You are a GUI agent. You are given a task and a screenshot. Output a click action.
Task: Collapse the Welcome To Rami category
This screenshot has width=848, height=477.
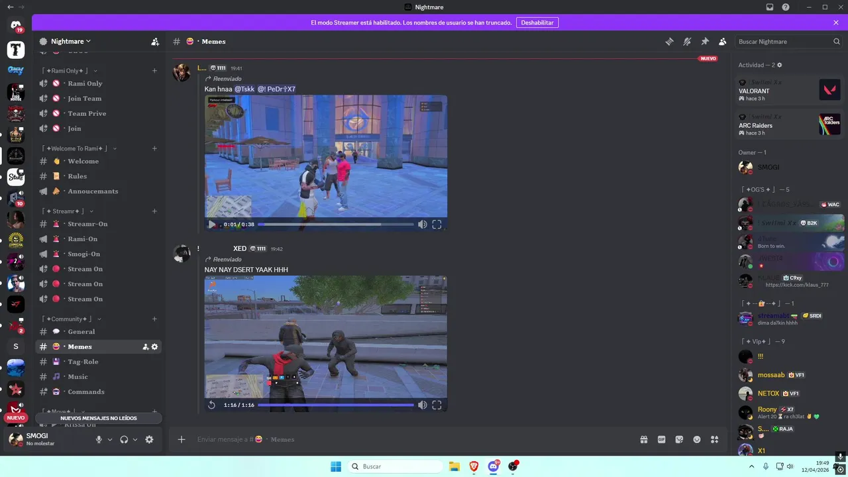[x=79, y=148]
